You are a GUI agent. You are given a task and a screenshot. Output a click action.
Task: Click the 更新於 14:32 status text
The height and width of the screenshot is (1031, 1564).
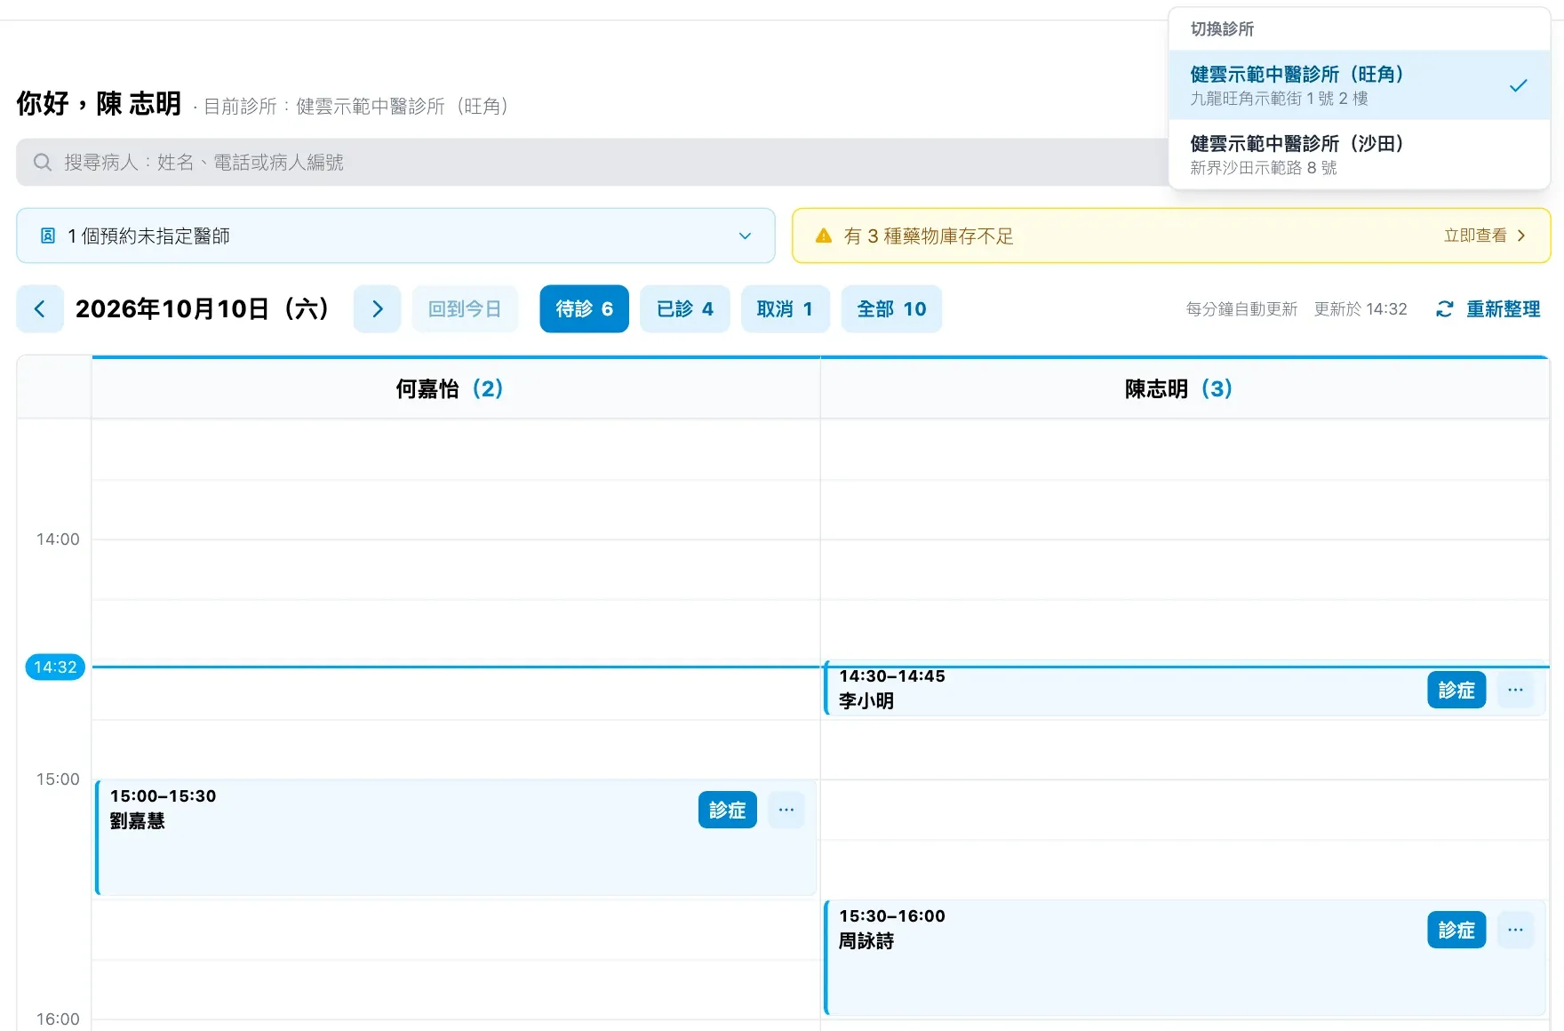pyautogui.click(x=1361, y=308)
